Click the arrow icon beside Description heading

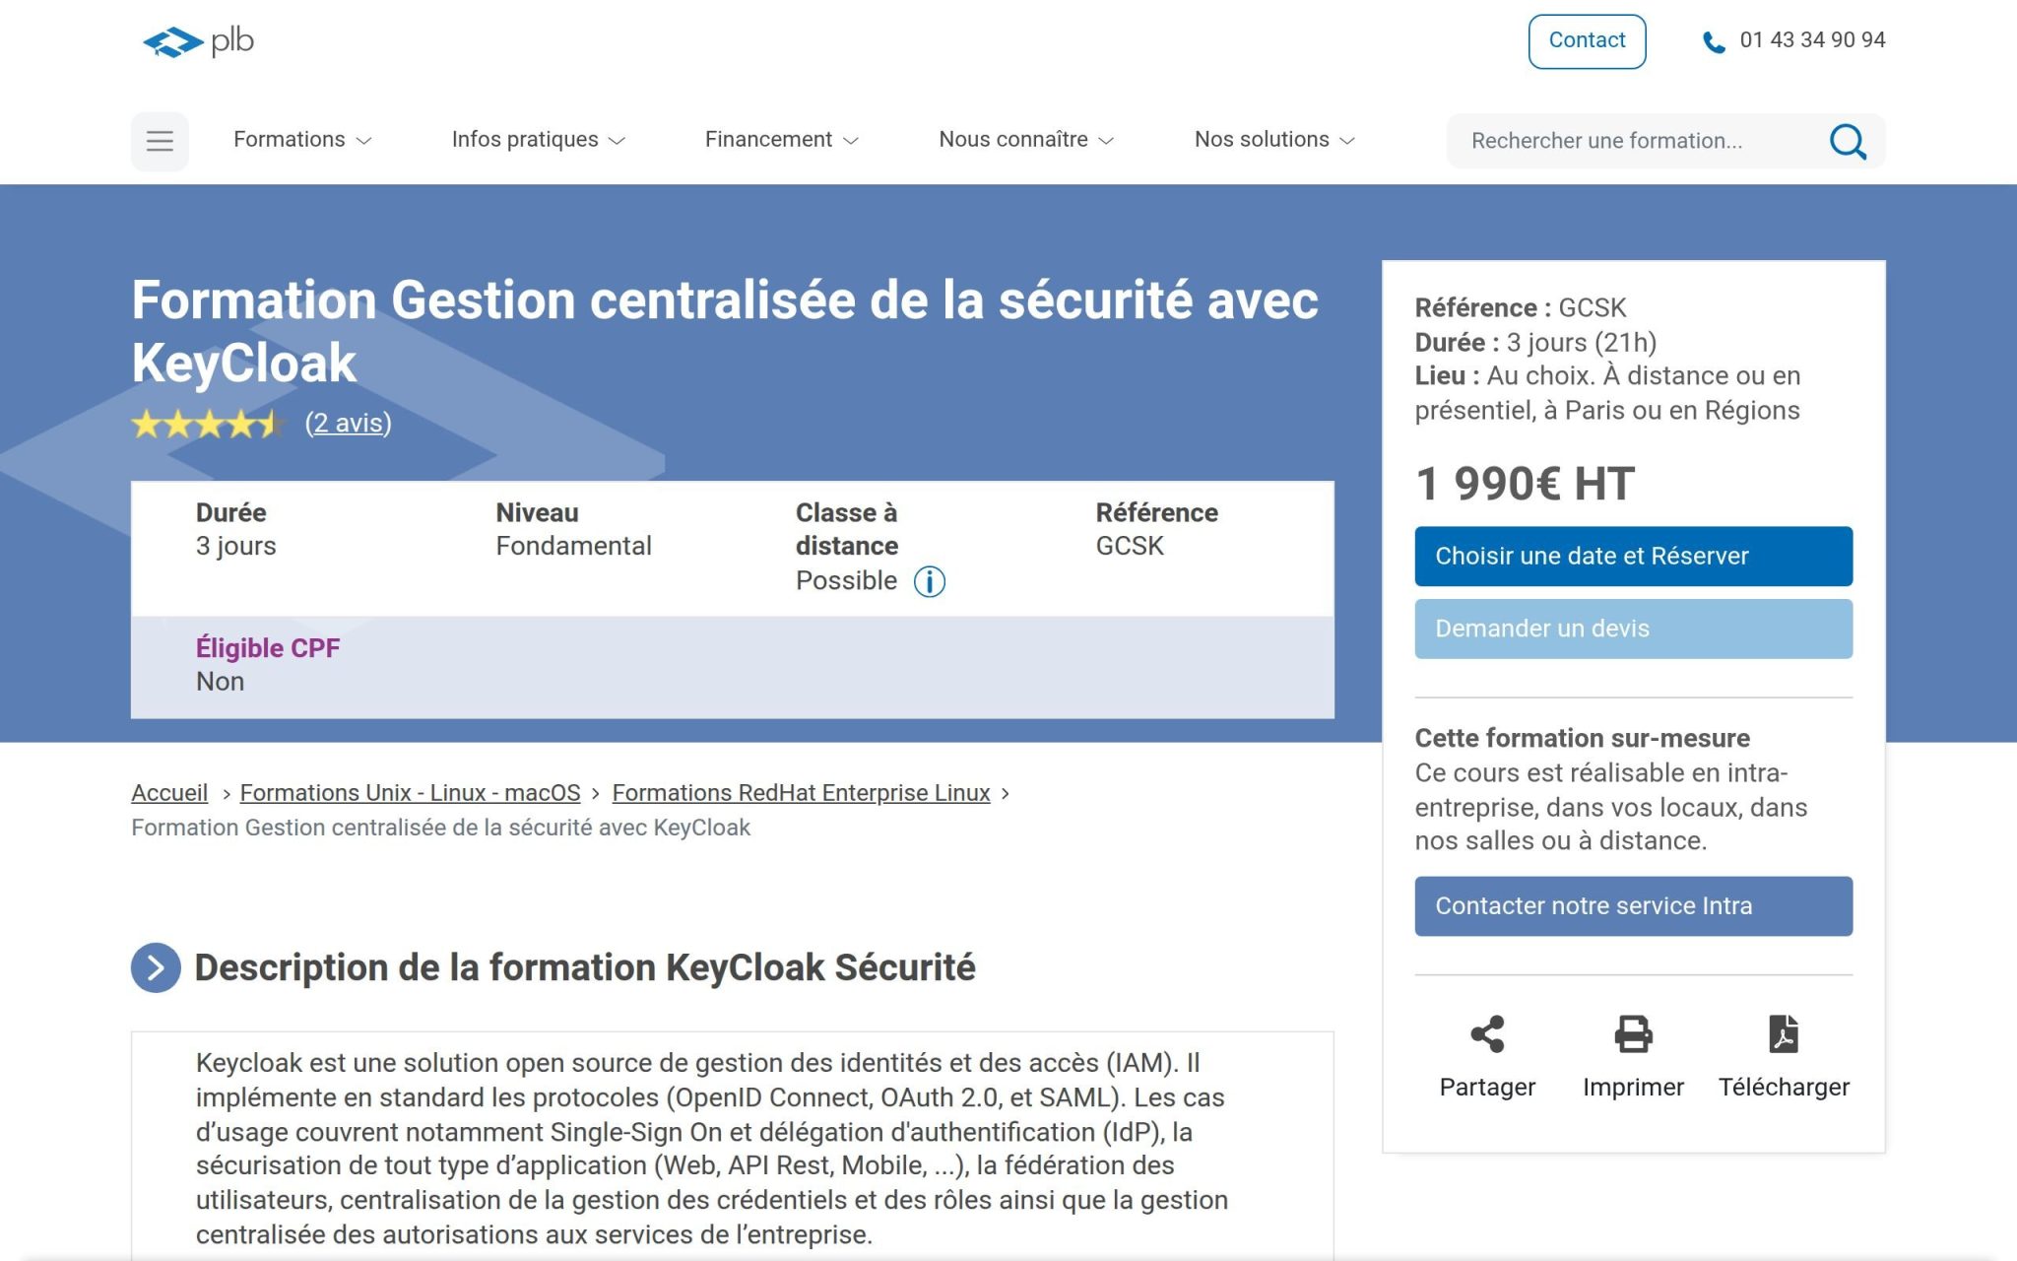(x=156, y=967)
